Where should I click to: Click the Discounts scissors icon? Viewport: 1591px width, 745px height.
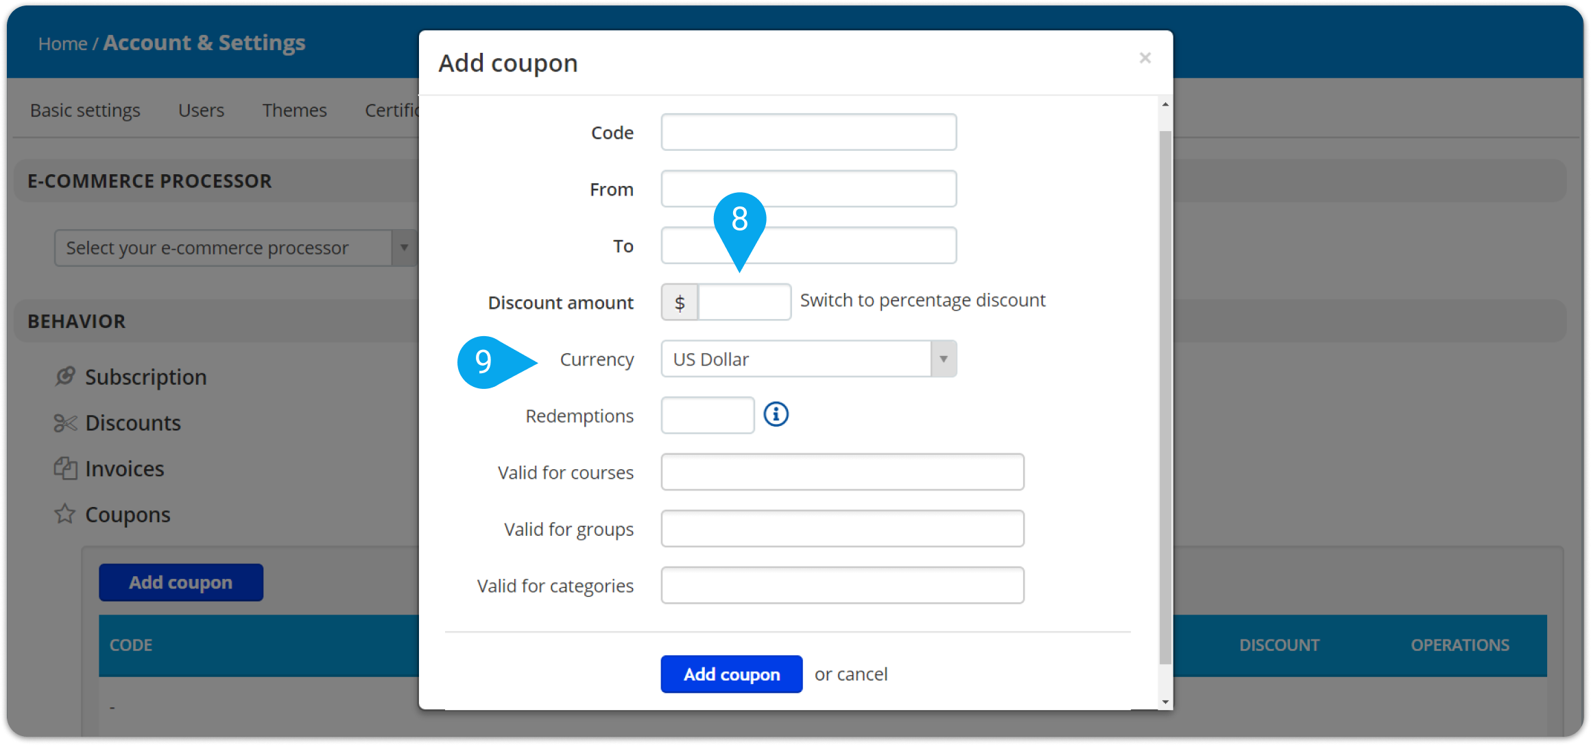point(65,423)
